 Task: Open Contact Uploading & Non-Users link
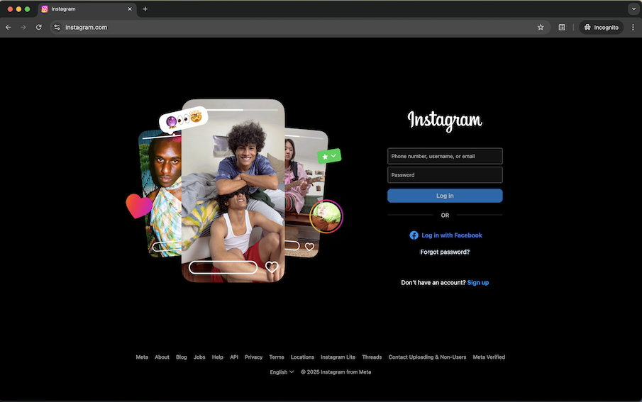click(x=427, y=357)
